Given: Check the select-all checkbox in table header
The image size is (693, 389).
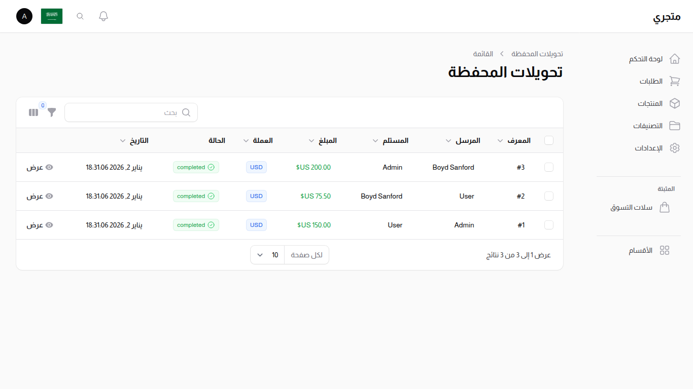Looking at the screenshot, I should [548, 140].
